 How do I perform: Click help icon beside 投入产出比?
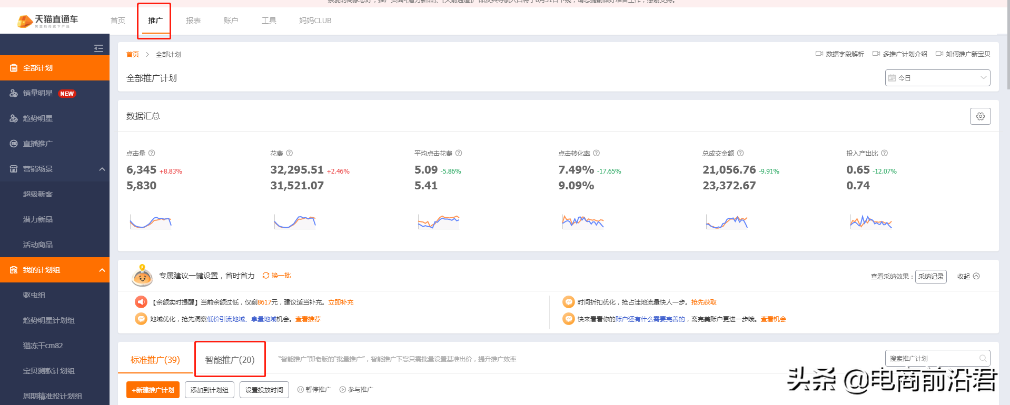tap(884, 153)
